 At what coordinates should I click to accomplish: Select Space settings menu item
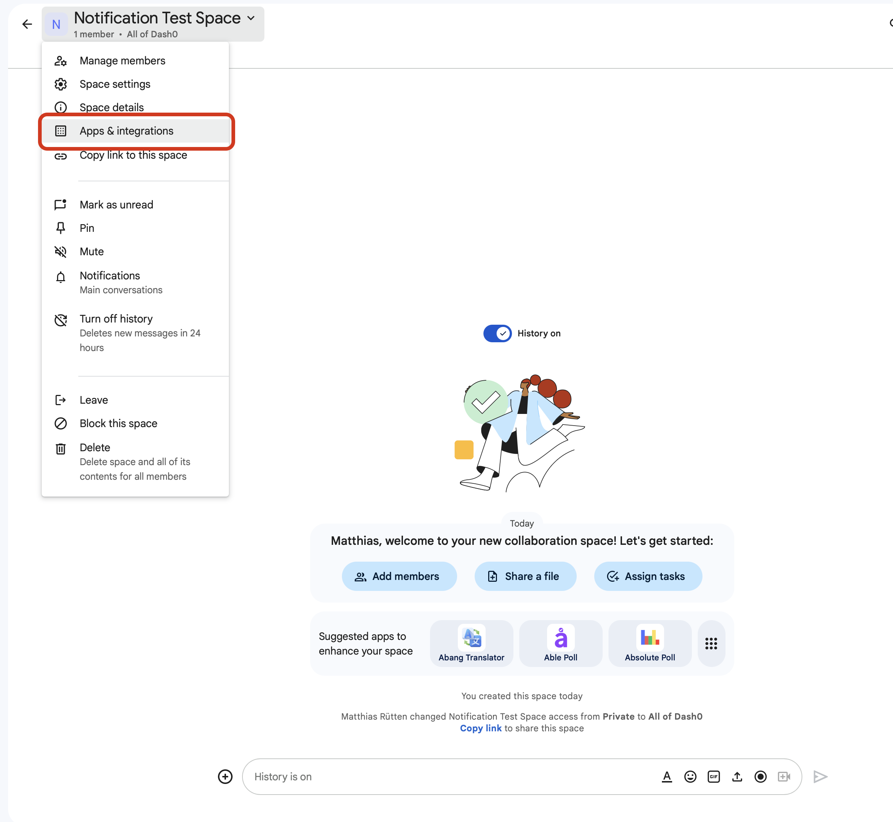click(115, 84)
